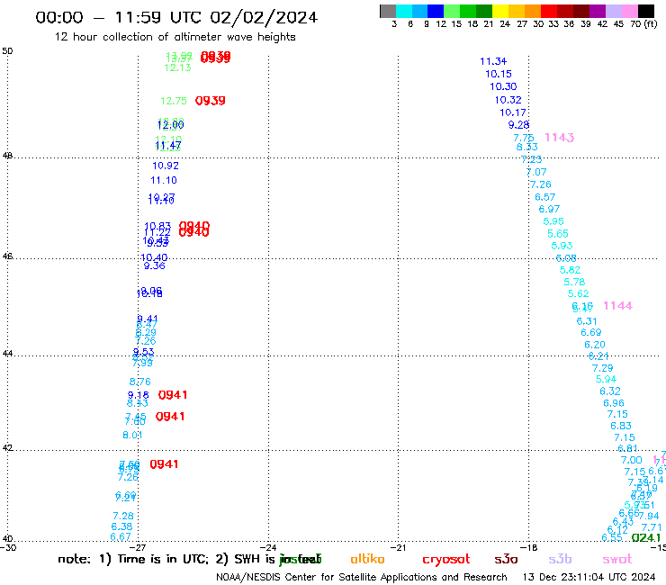This screenshot has height=585, width=666.
Task: Click the wave height value 7.00
Action: pos(632,460)
